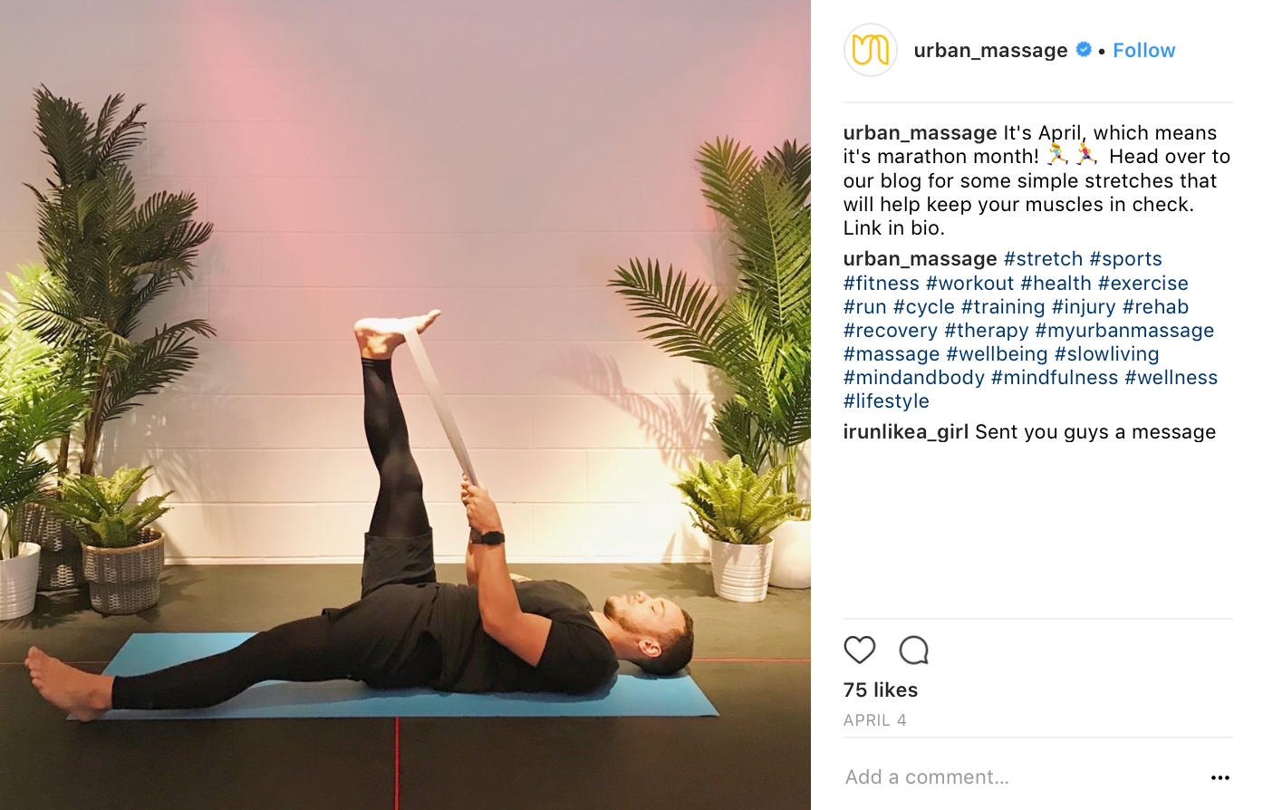Open urban_massage name in caption

coord(920,132)
